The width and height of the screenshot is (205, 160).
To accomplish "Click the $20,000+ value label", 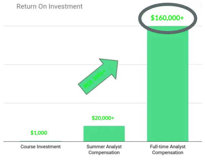I will click(x=103, y=118).
